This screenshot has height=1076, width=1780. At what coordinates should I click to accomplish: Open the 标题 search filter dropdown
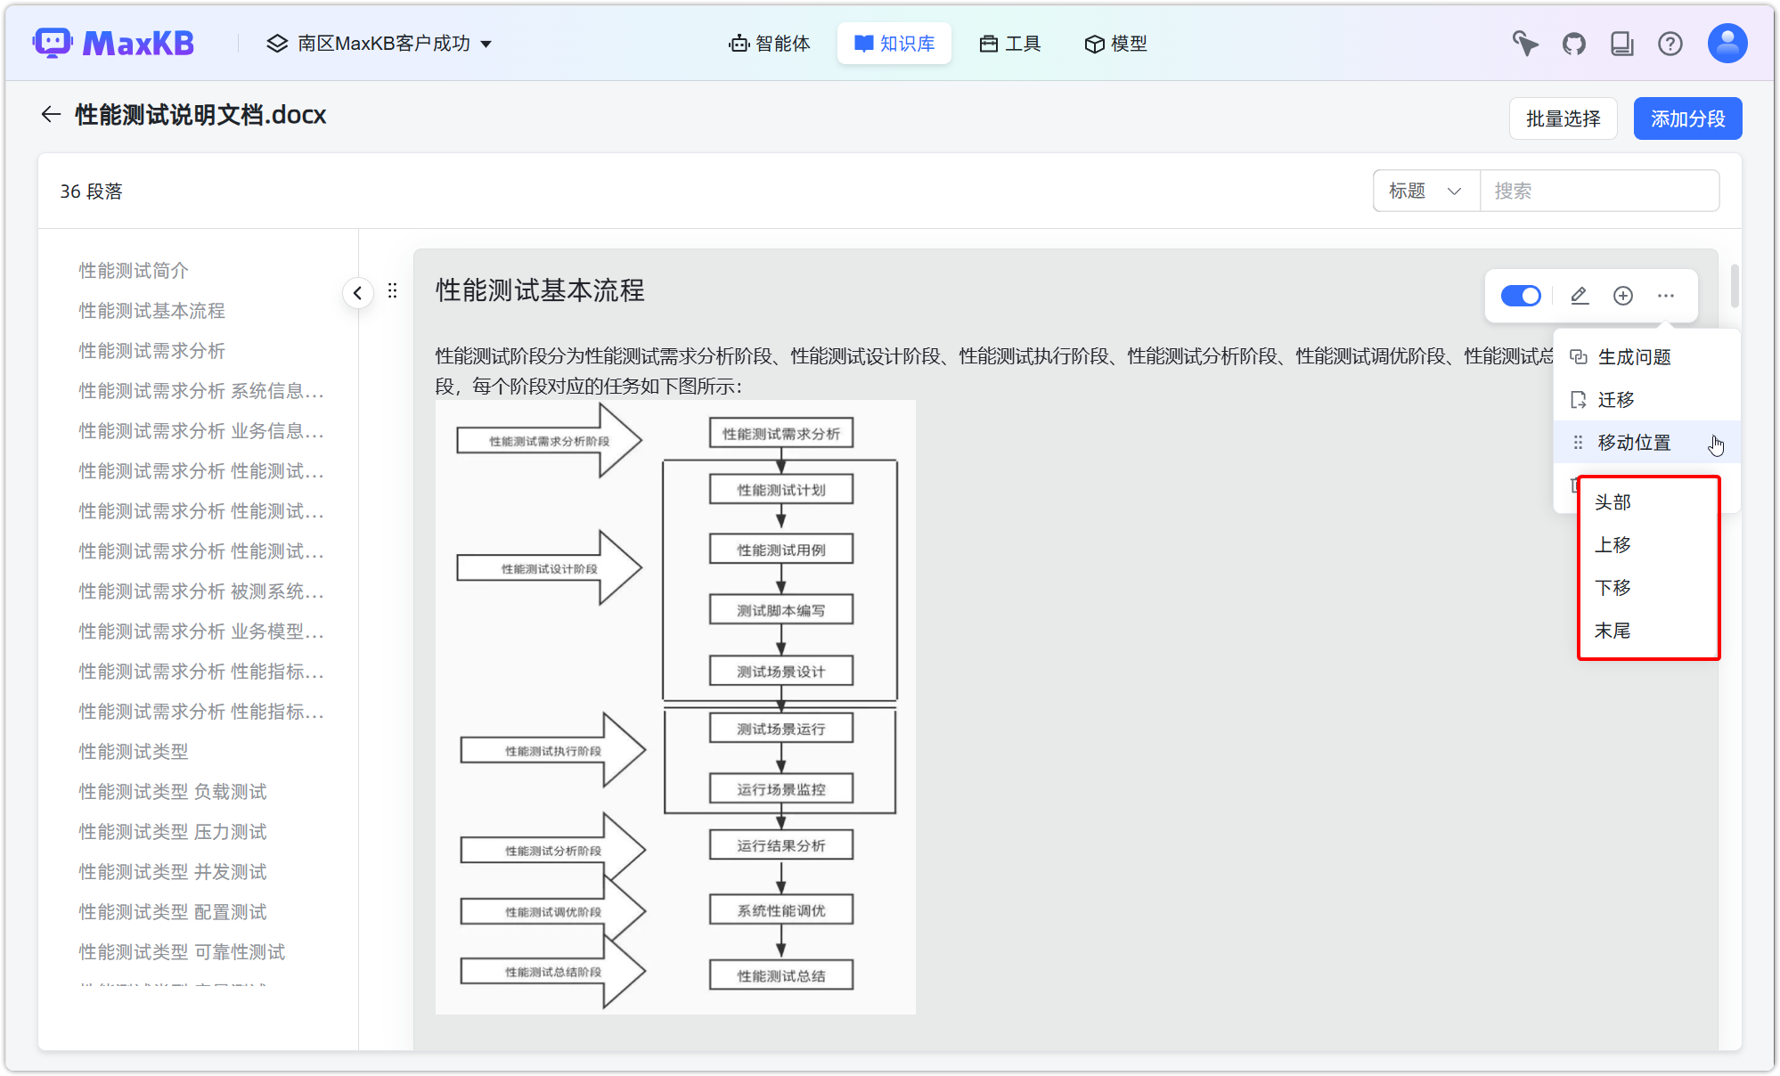(1425, 190)
